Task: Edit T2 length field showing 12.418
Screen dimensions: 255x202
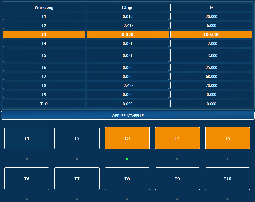Action: (128, 25)
